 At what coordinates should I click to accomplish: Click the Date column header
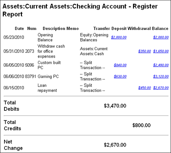[x=19, y=29]
